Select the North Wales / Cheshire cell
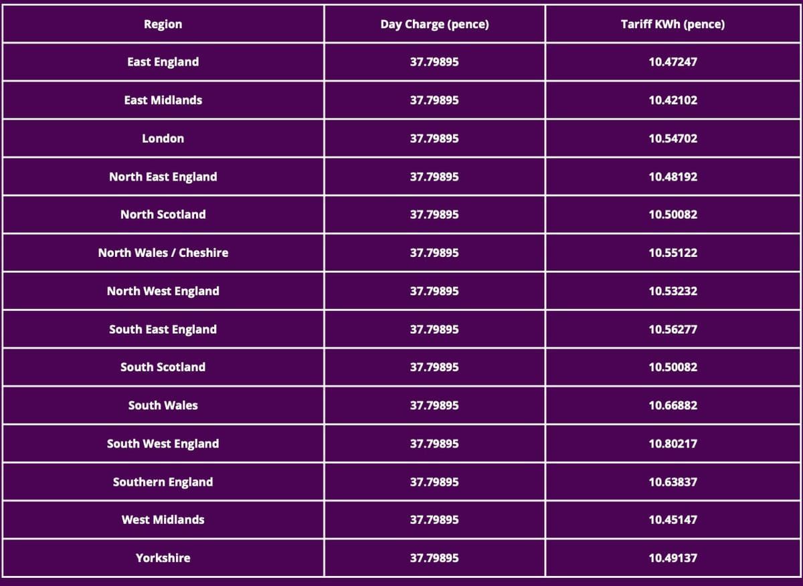The height and width of the screenshot is (586, 803). (x=163, y=252)
